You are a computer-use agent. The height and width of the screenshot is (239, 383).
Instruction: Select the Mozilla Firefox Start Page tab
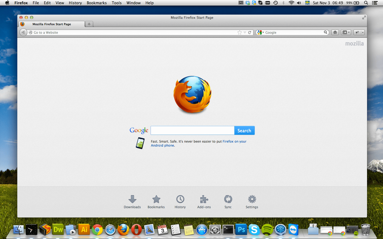coord(51,24)
